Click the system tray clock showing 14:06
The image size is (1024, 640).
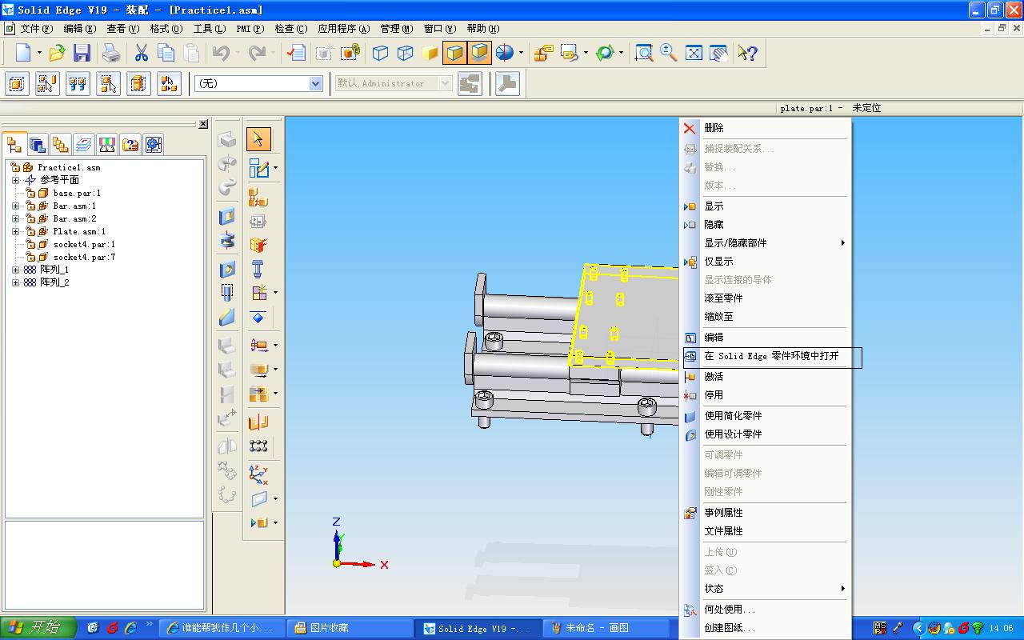coord(1001,628)
